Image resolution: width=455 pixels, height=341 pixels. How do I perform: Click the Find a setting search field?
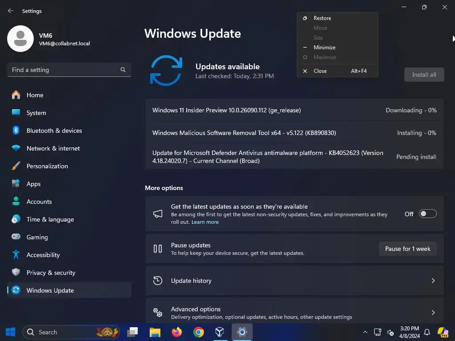point(69,70)
